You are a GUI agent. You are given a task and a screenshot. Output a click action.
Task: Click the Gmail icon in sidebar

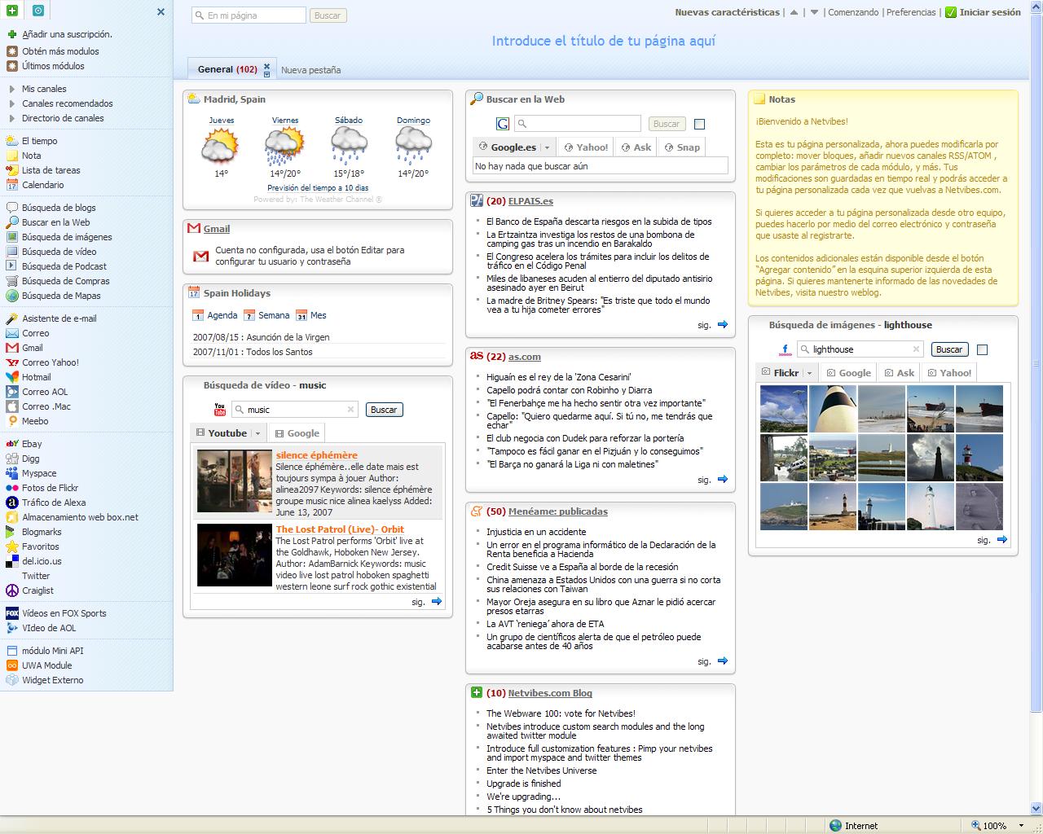click(x=12, y=348)
